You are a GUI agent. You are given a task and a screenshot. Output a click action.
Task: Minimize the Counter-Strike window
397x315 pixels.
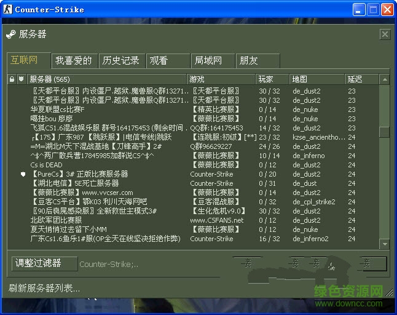point(359,10)
